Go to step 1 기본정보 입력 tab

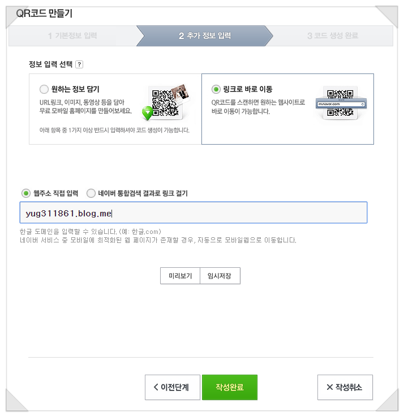click(72, 36)
